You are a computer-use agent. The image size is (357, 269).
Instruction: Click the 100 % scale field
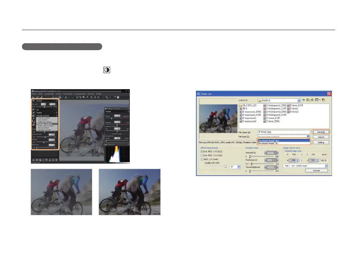coord(323,161)
